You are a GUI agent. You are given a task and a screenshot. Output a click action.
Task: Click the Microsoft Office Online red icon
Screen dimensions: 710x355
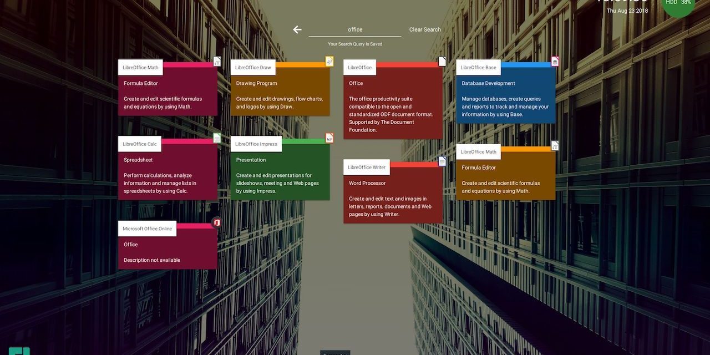coord(217,222)
